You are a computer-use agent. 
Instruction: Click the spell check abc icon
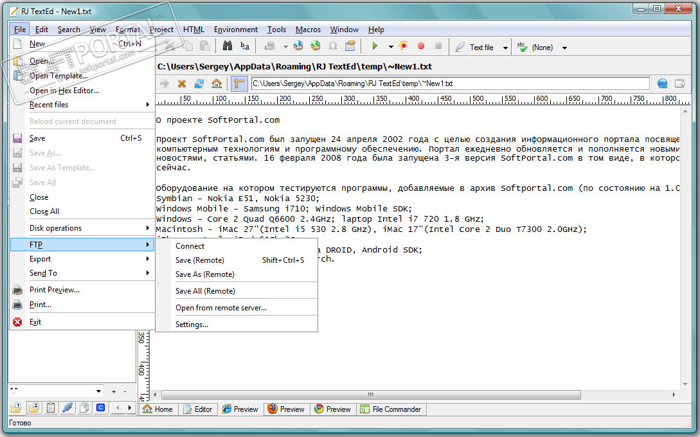tap(522, 47)
